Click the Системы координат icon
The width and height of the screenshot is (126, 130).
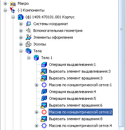click(29, 24)
